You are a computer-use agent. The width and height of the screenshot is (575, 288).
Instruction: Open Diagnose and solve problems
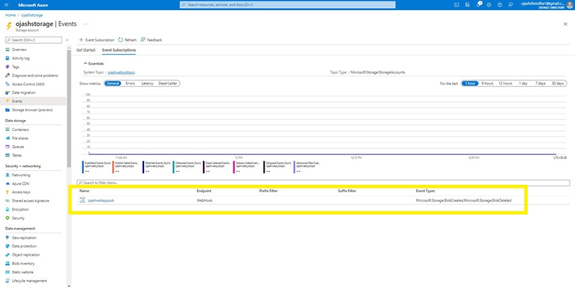[33, 76]
